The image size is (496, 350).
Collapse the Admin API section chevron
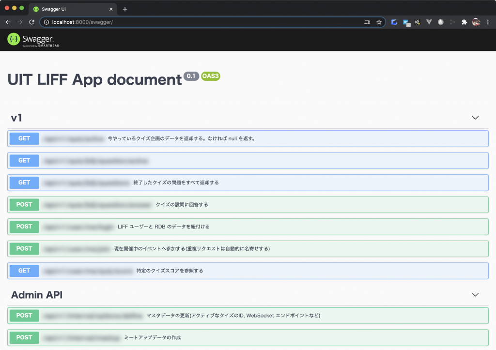click(x=475, y=295)
